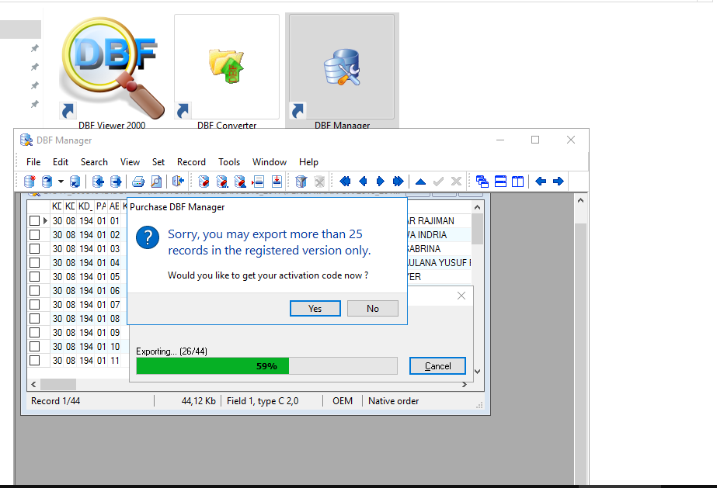Click the blue up-triangle toolbar icon

(421, 182)
